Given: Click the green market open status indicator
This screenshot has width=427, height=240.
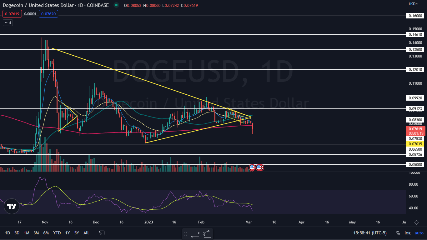Looking at the screenshot, I should coord(116,5).
